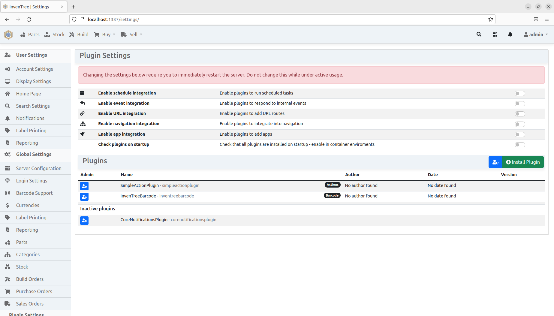
Task: Open Home Page settings in sidebar
Action: [x=35, y=94]
